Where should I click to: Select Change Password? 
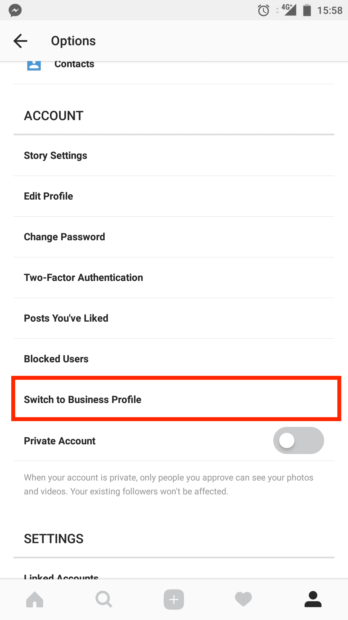(x=64, y=237)
